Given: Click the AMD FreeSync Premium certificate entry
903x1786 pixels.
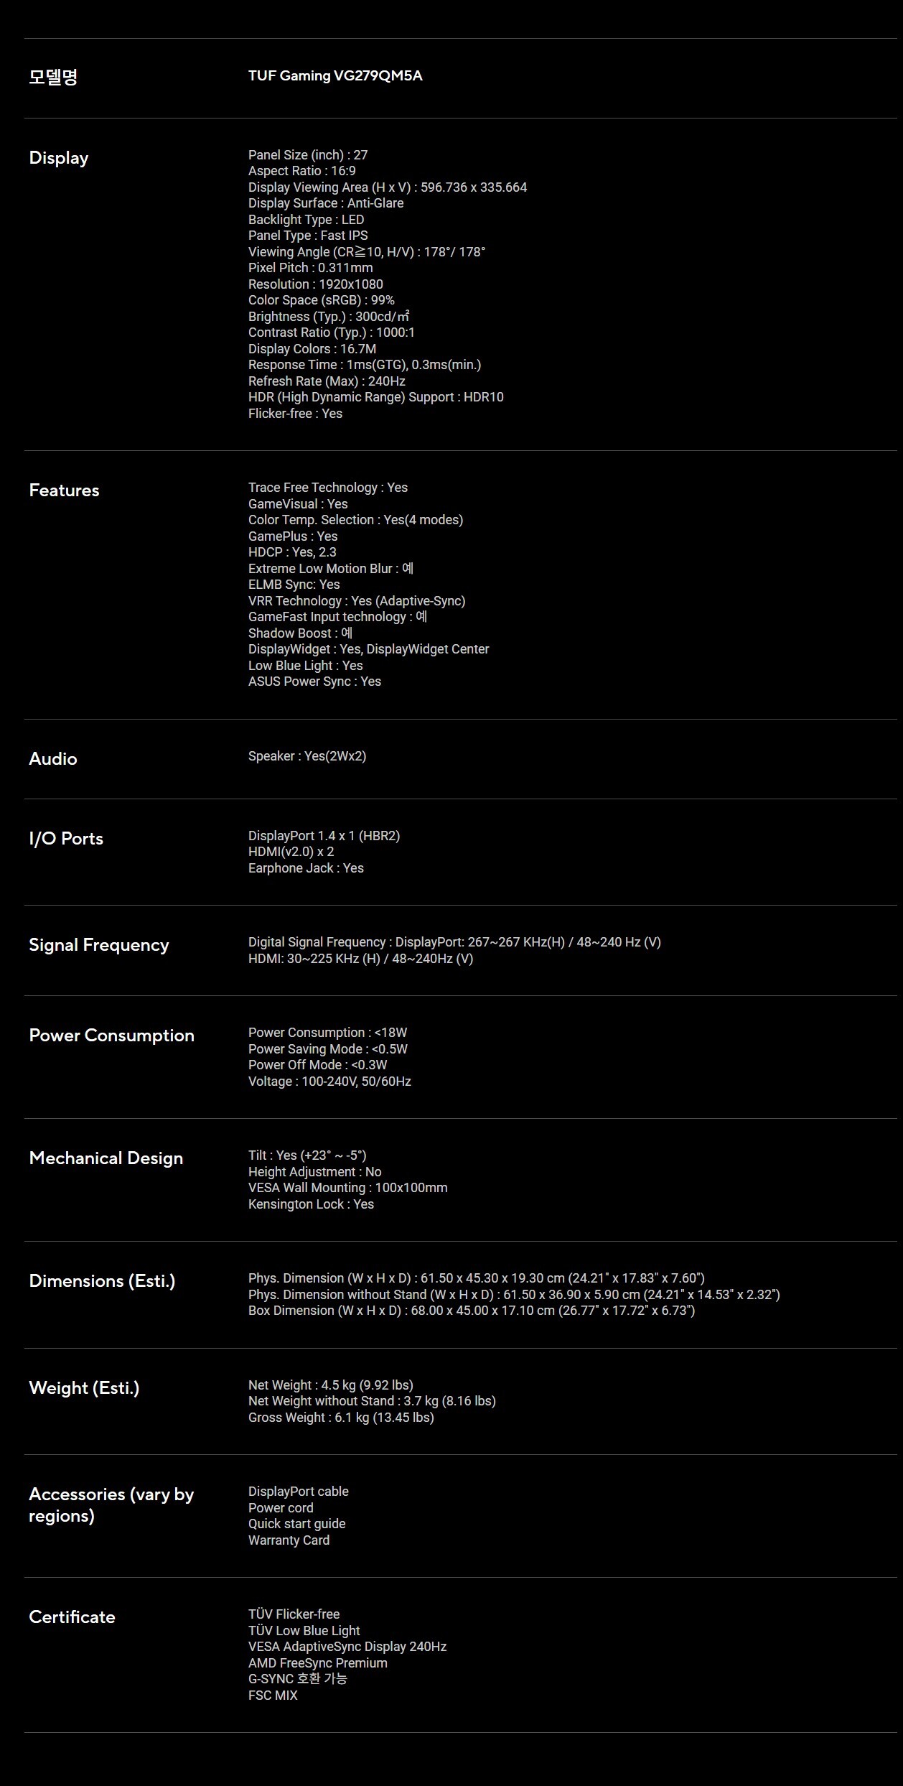Looking at the screenshot, I should tap(318, 1662).
